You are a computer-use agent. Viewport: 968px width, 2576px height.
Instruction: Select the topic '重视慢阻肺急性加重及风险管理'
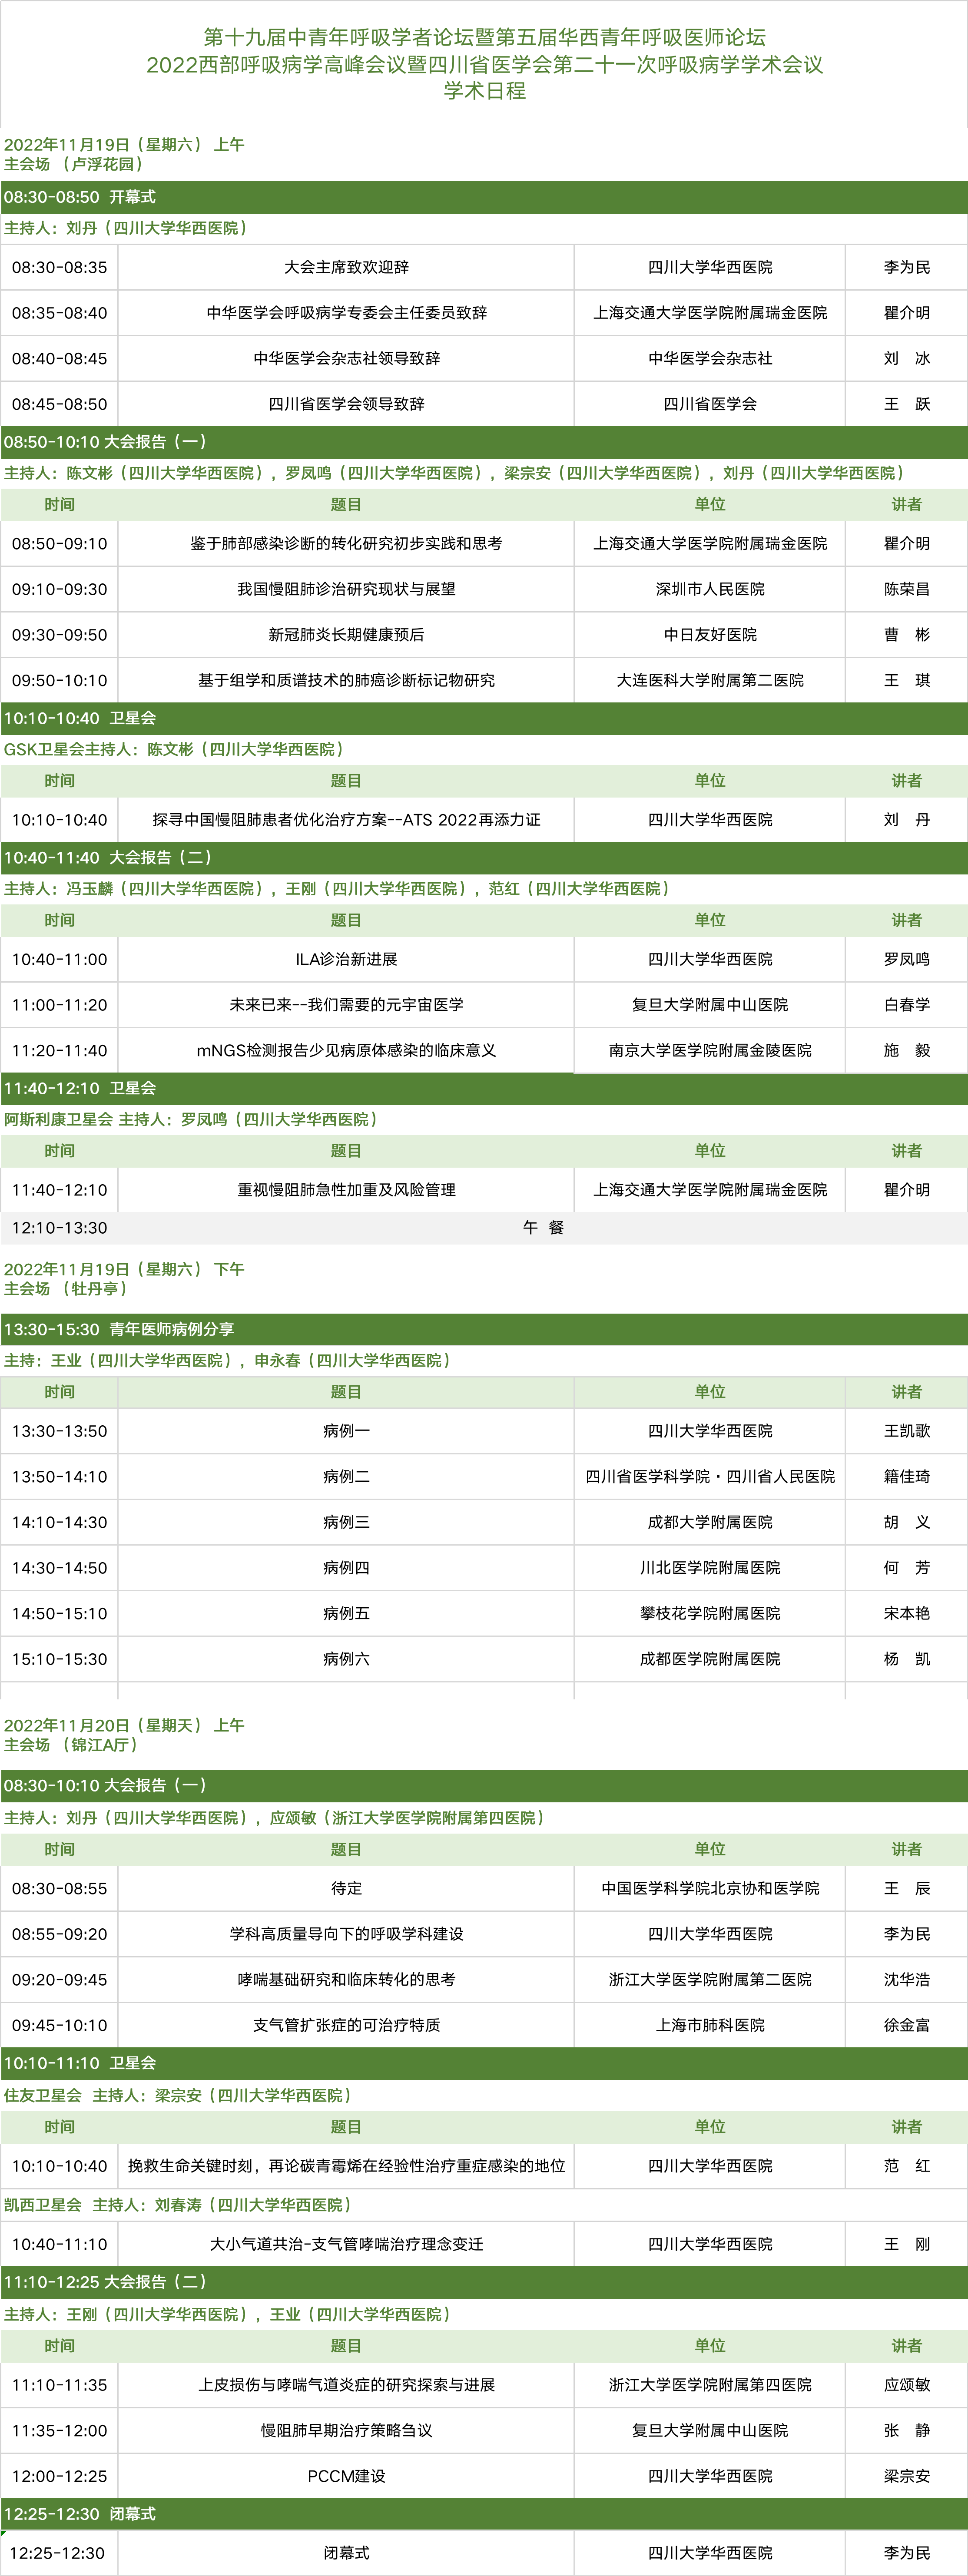click(x=346, y=1190)
